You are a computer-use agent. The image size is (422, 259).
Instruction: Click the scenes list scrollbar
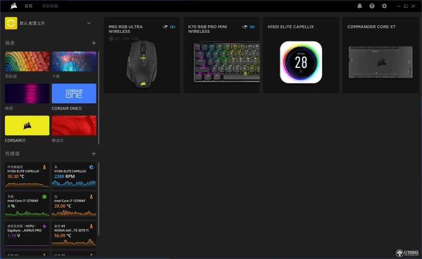pyautogui.click(x=99, y=98)
